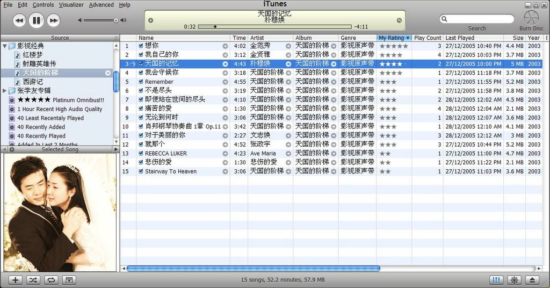
Task: Turn on the visualizer icon
Action: 514,280
